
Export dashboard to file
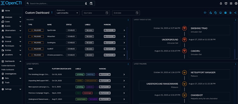click(x=230, y=13)
